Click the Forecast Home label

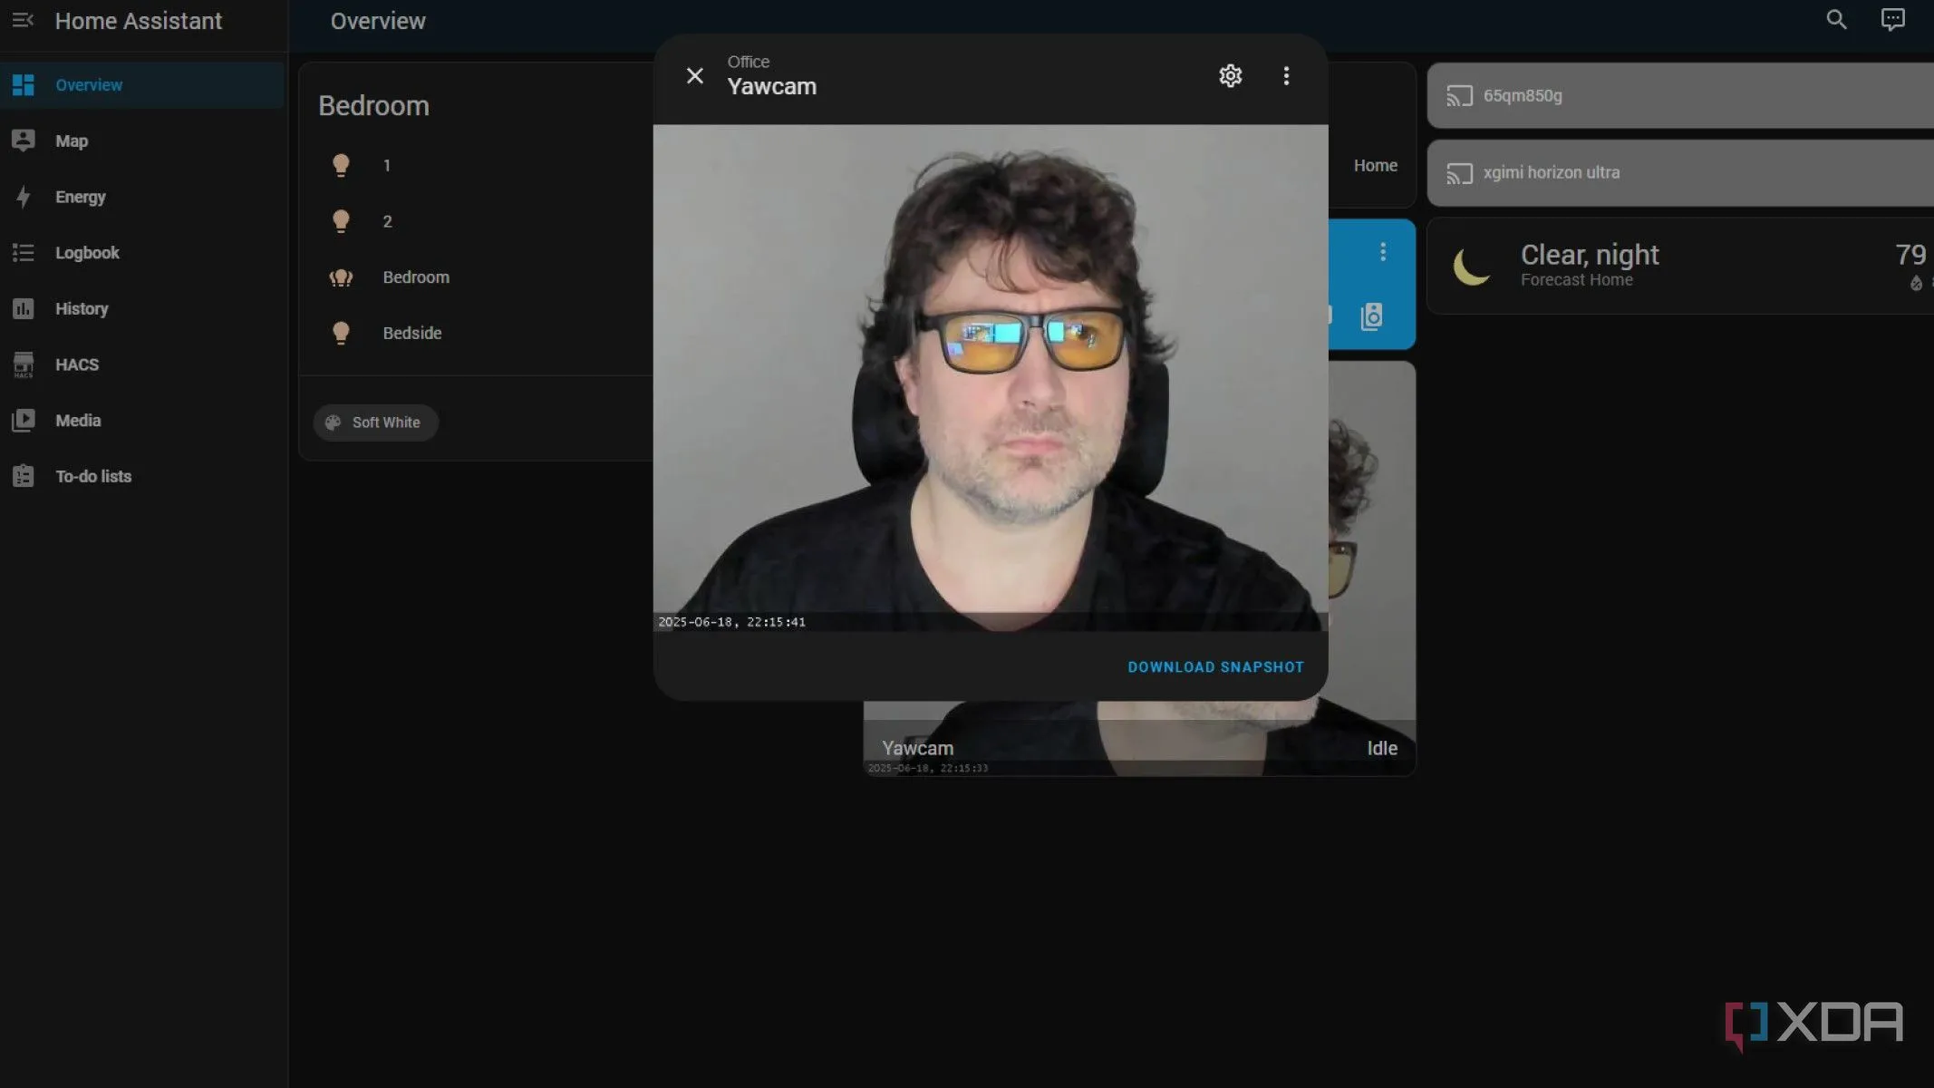tap(1576, 280)
